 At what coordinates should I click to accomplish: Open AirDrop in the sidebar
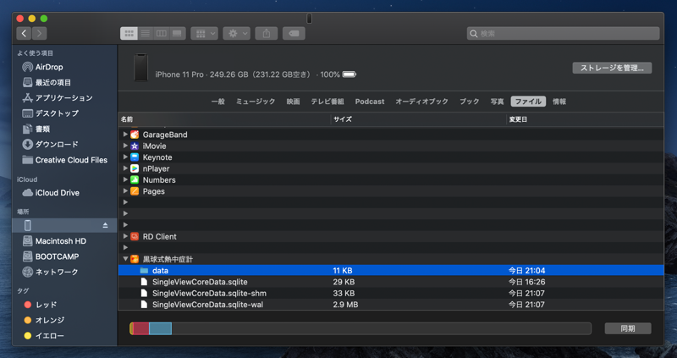[x=64, y=67]
